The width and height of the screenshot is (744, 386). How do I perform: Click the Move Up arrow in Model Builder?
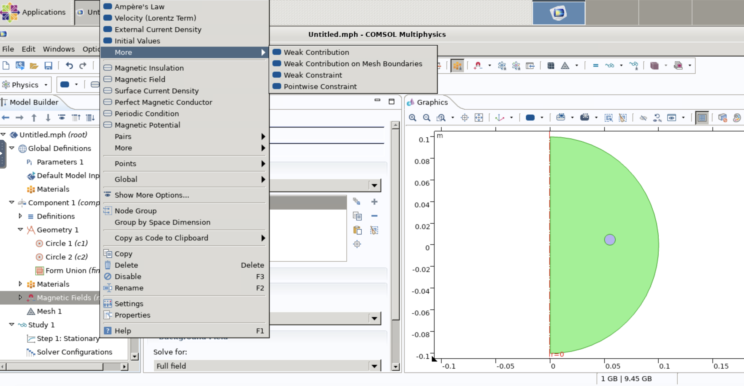coord(34,118)
